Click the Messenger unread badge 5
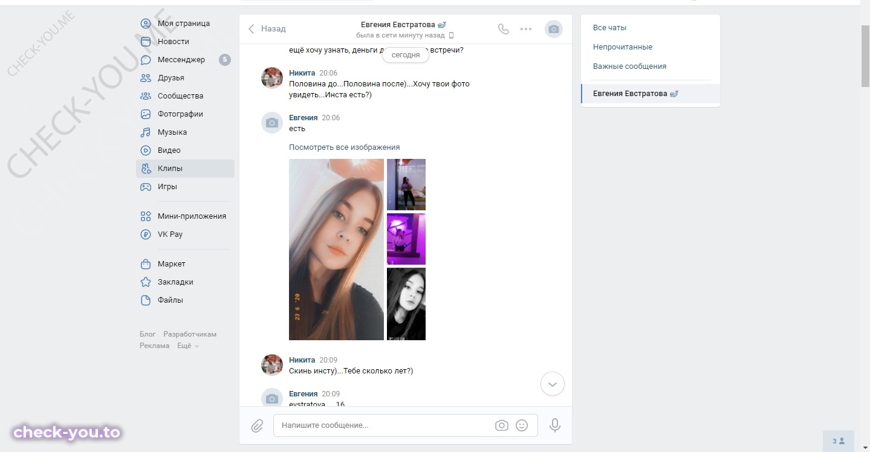 [x=225, y=60]
